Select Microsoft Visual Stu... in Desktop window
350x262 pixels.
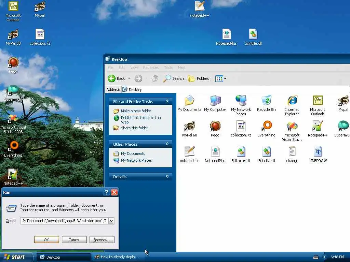(292, 131)
